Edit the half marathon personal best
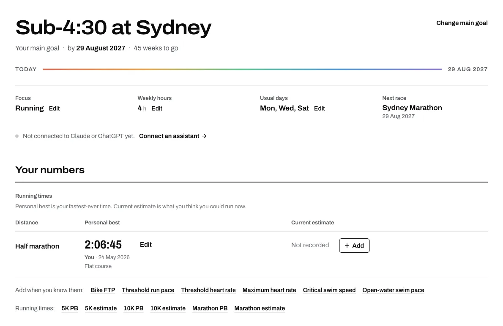 coord(146,245)
